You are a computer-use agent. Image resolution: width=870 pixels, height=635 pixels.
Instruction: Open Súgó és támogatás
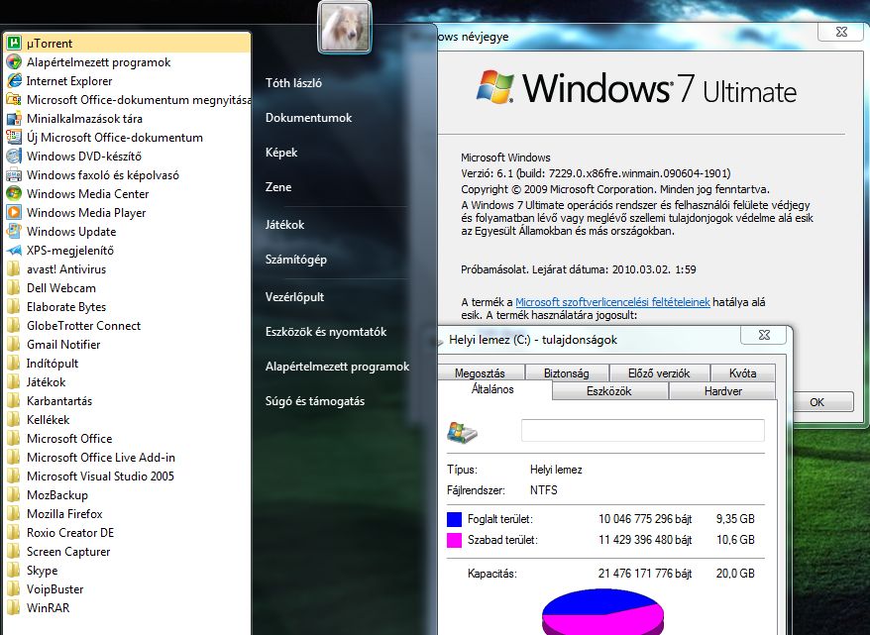314,401
